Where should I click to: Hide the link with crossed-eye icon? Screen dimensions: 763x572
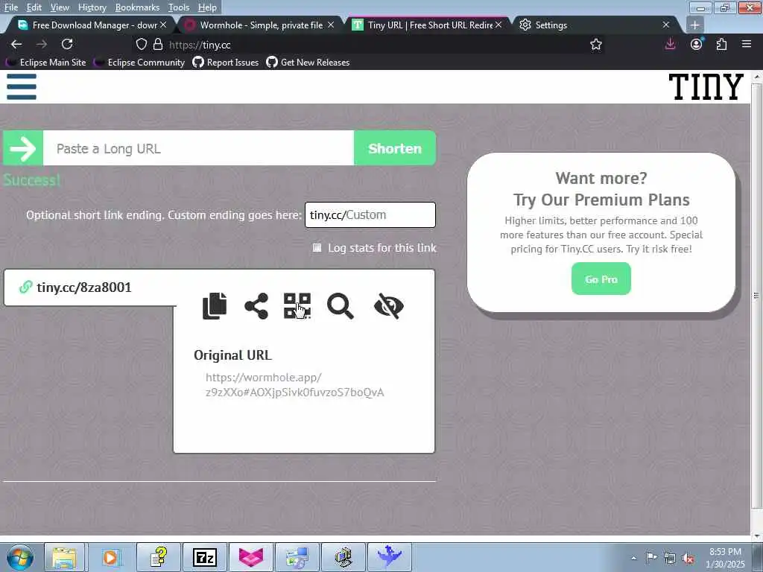[389, 306]
